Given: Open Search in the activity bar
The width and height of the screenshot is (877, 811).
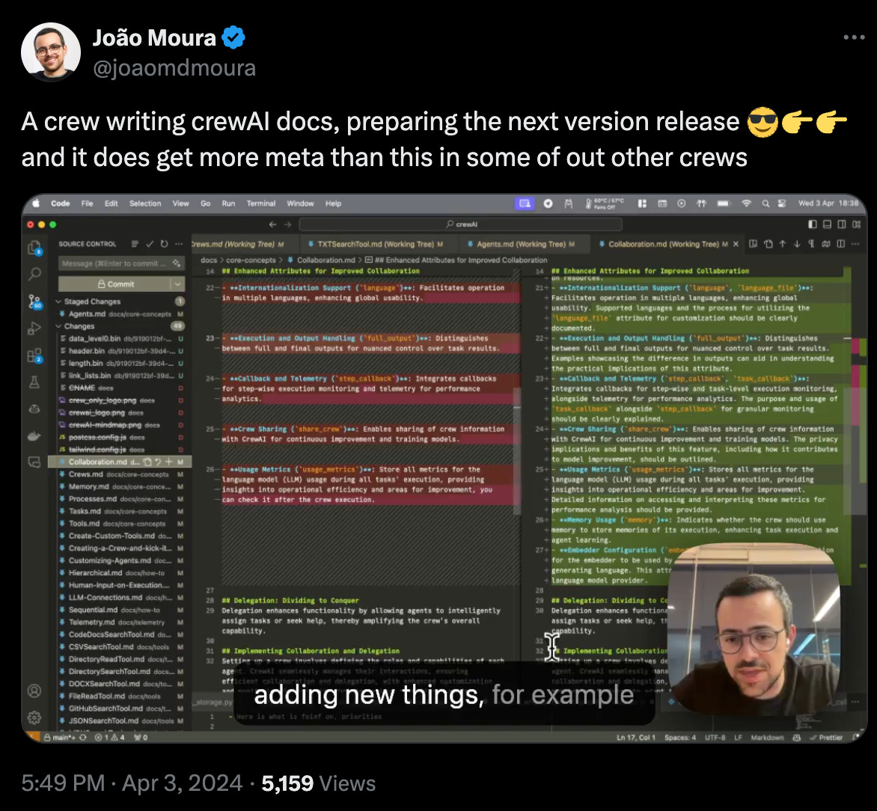Looking at the screenshot, I should tap(34, 274).
